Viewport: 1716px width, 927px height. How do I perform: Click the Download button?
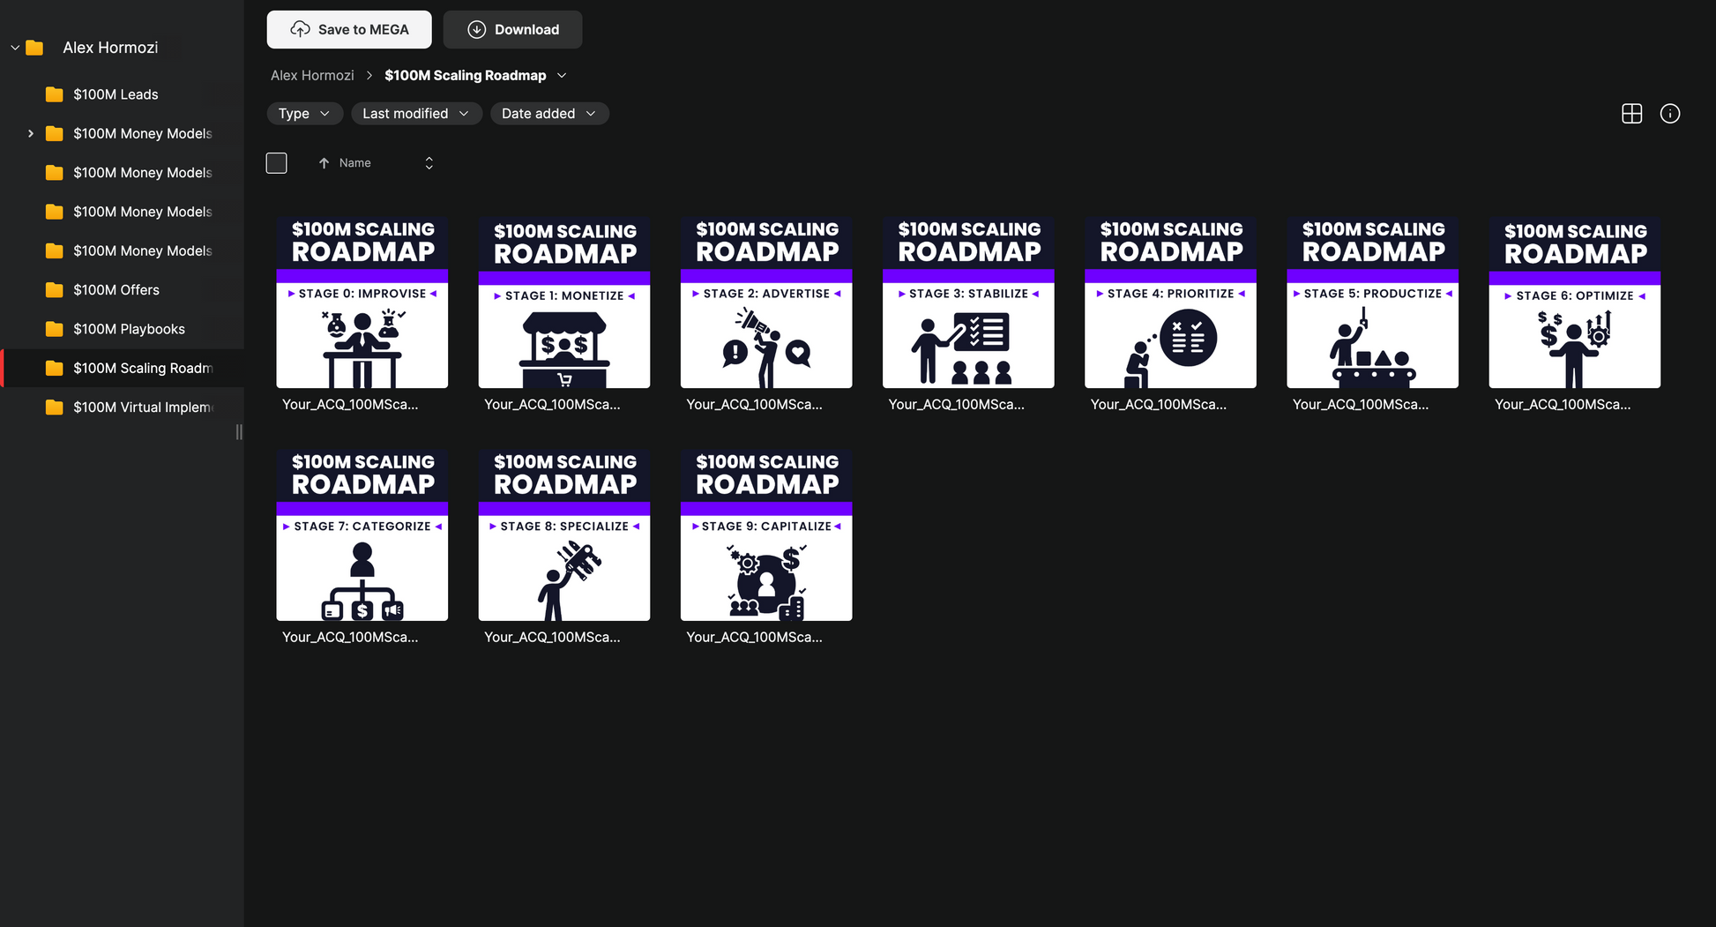click(512, 30)
